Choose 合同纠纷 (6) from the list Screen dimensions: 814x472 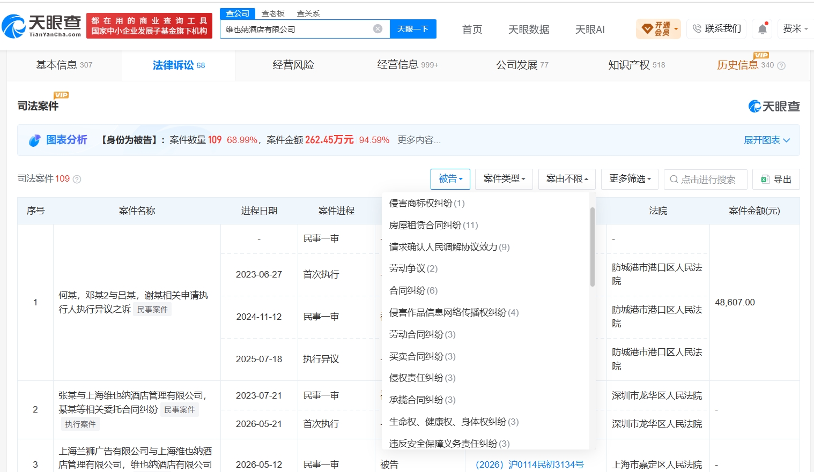coord(413,290)
